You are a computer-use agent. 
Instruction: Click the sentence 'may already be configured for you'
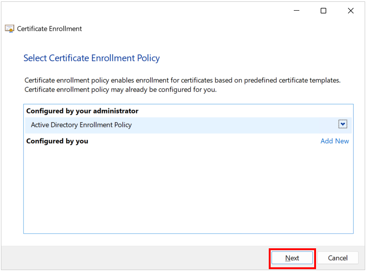120,89
